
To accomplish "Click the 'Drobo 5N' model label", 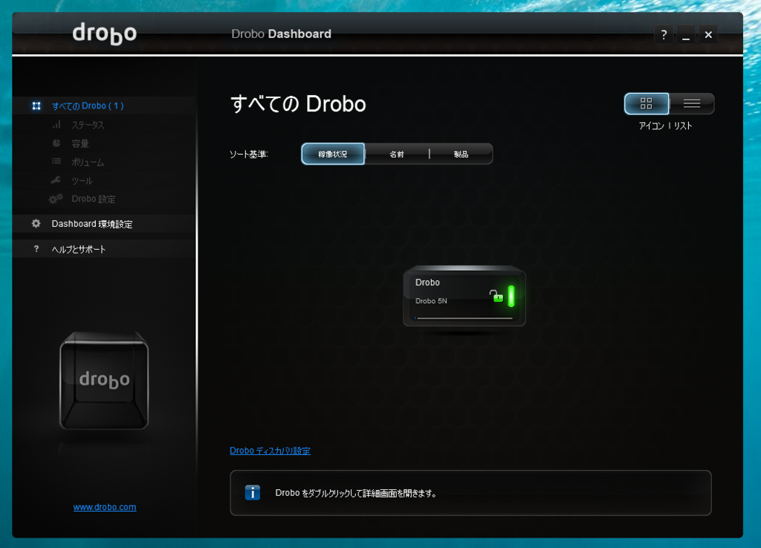I will click(431, 301).
